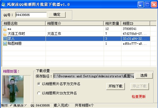Click album ID 47f278b8-07...
Screen dimensions: 158x108
[134, 34]
